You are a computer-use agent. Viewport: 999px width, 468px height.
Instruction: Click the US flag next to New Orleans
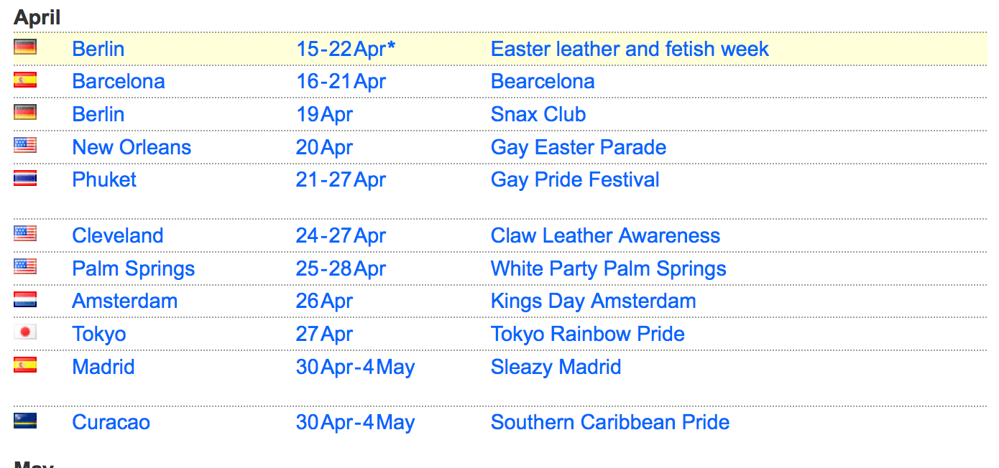pos(25,146)
